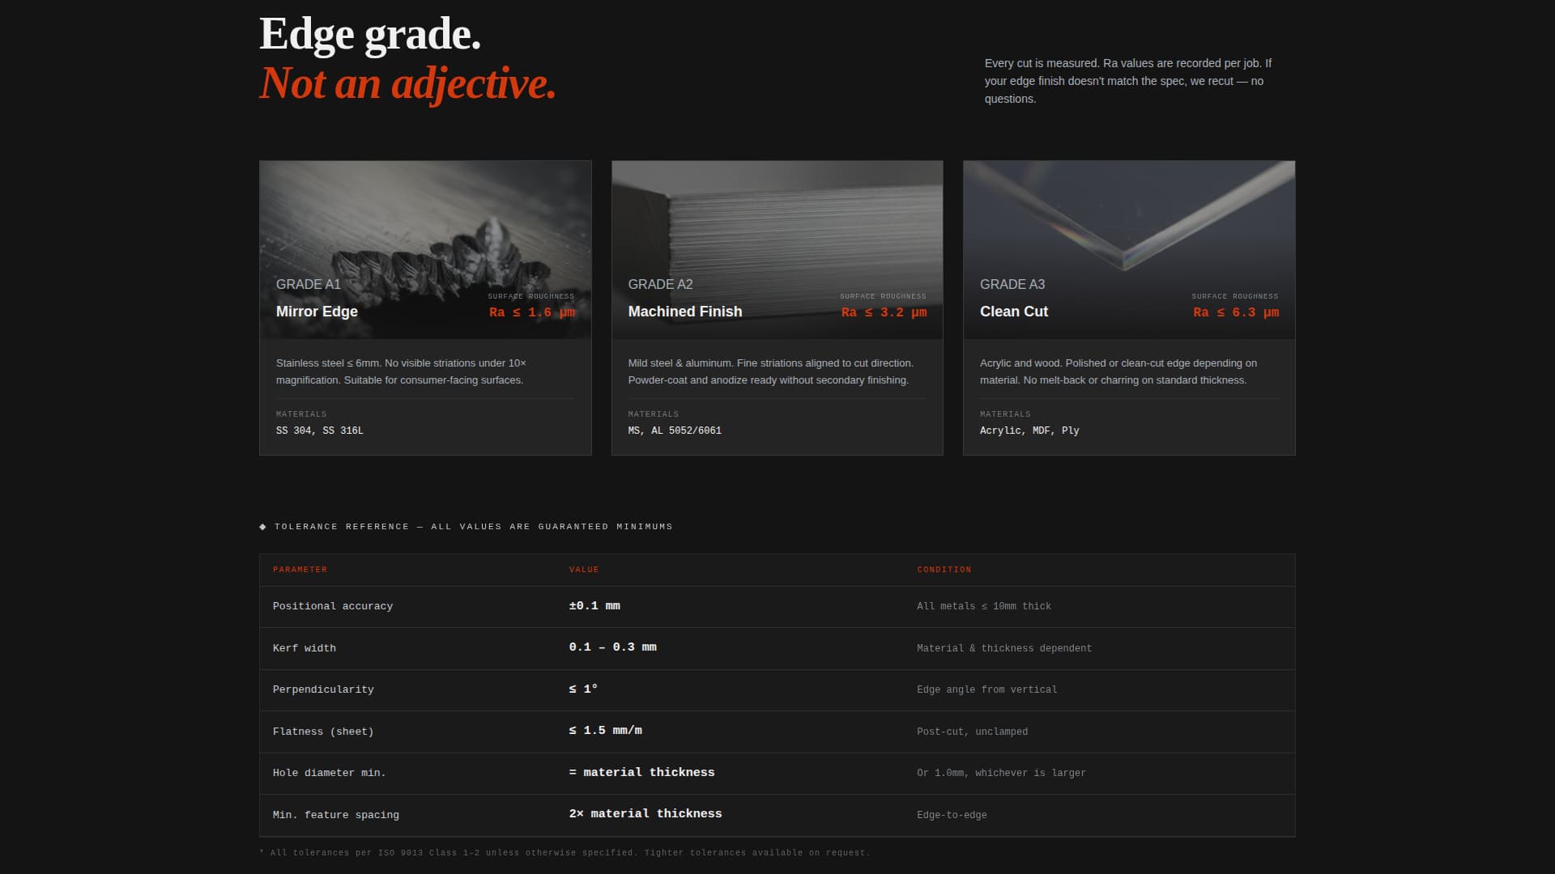Viewport: 1555px width, 874px height.
Task: Select the Hole diameter min. row
Action: click(x=777, y=773)
